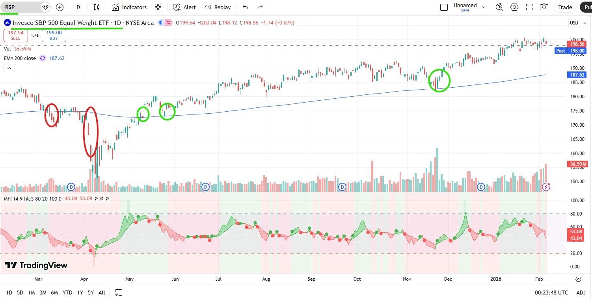Screen dimensions: 592x300
Task: Open the Indicators dialog
Action: point(129,7)
